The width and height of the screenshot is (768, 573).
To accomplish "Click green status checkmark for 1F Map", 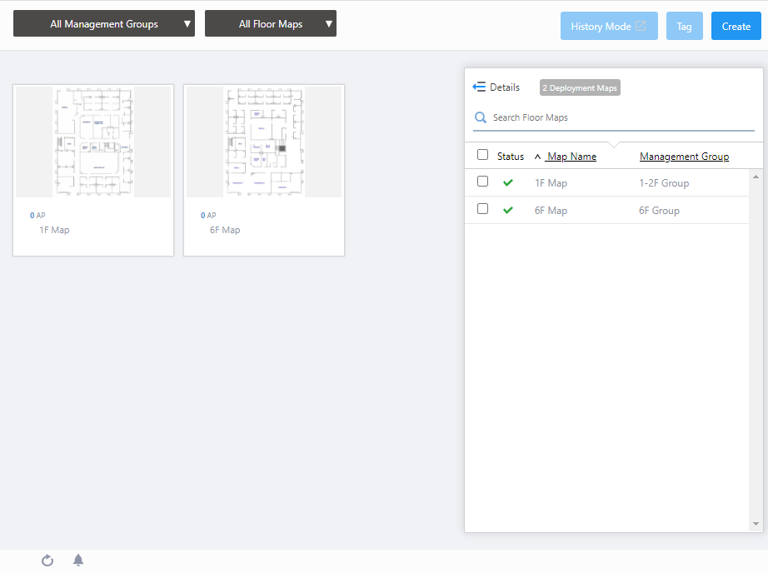I will tap(508, 183).
